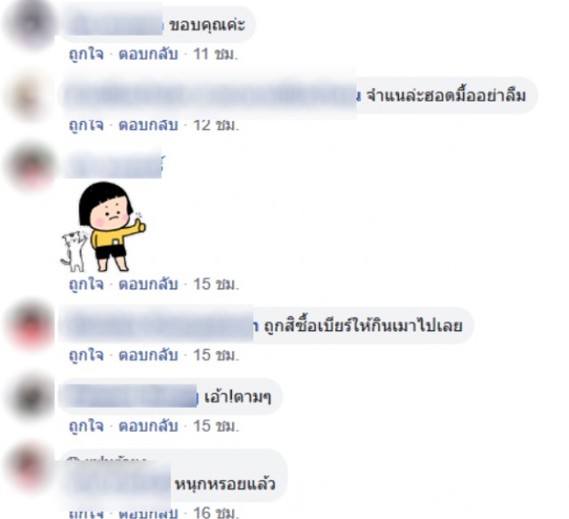The height and width of the screenshot is (519, 569).
Task: Reply to the จำแนล่ะฮอดมื้ออย่าลืม comment
Action: (148, 126)
